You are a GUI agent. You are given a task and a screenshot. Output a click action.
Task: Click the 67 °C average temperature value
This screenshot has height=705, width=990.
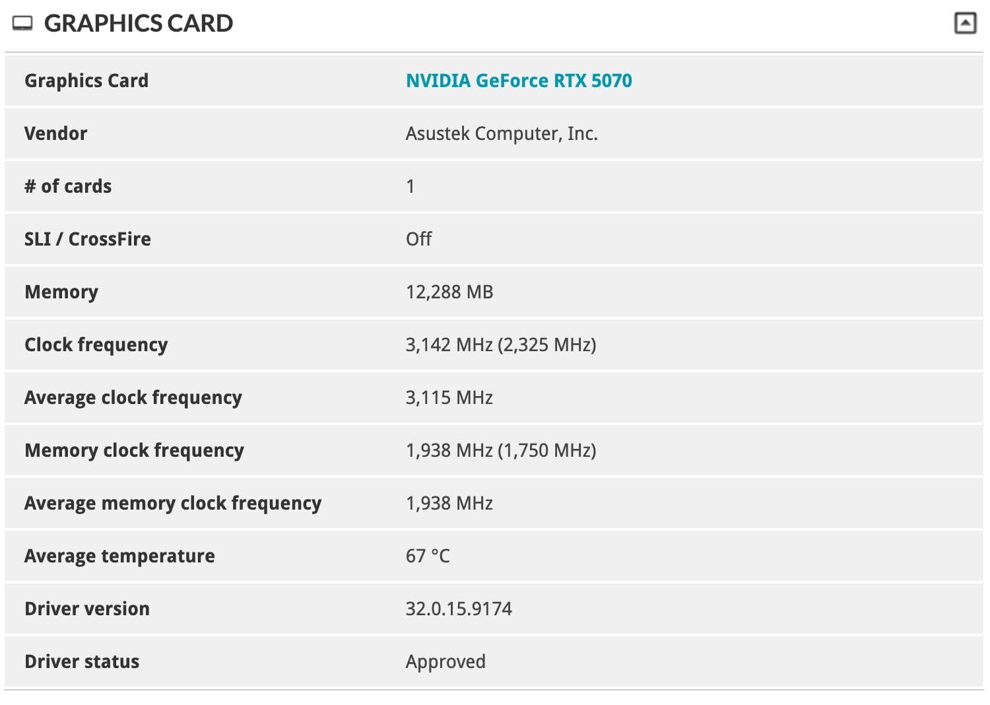pos(428,556)
